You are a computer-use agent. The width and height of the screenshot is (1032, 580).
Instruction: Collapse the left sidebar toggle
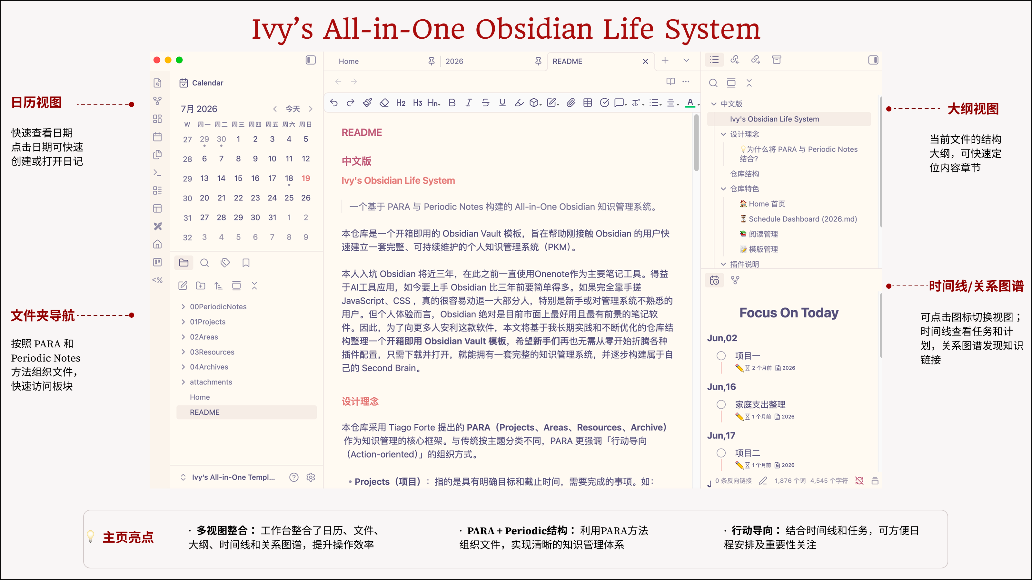pos(311,60)
